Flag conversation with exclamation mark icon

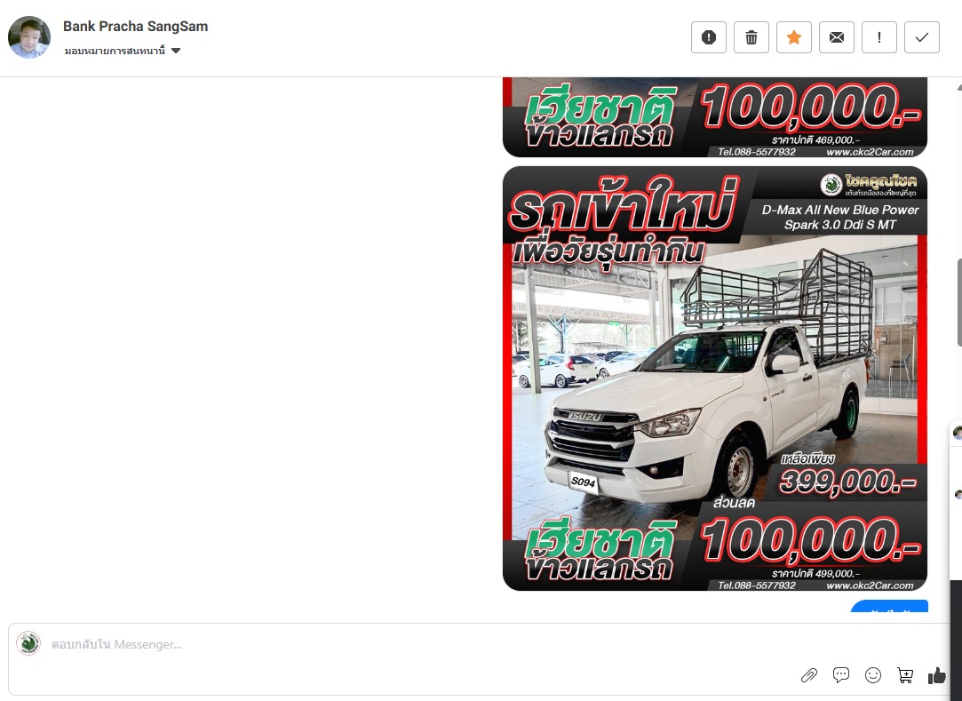pos(879,37)
